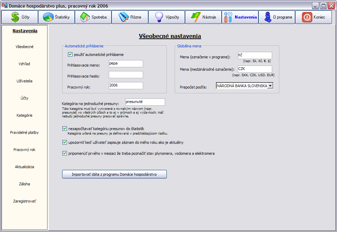Click the Všeobecné nastavenia page title
The height and width of the screenshot is (232, 337).
point(170,36)
